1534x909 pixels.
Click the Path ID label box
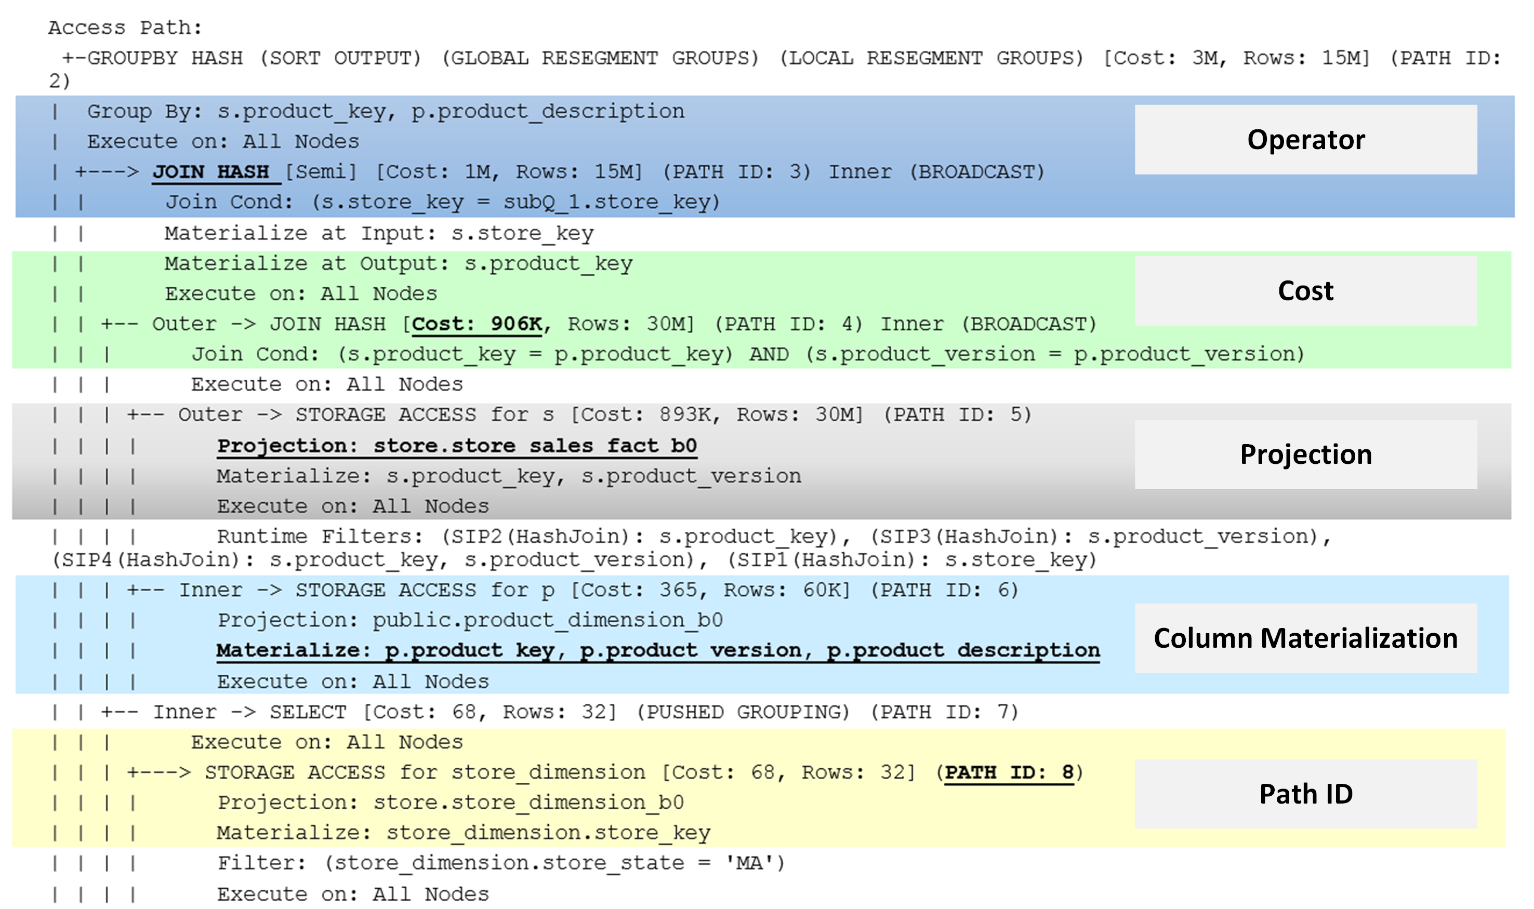coord(1305,794)
